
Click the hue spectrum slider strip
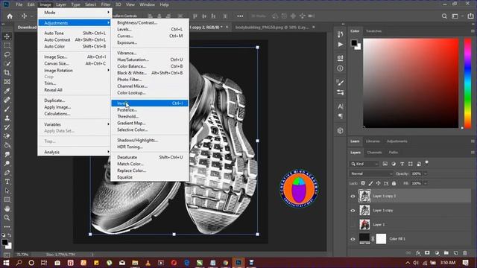[x=467, y=83]
